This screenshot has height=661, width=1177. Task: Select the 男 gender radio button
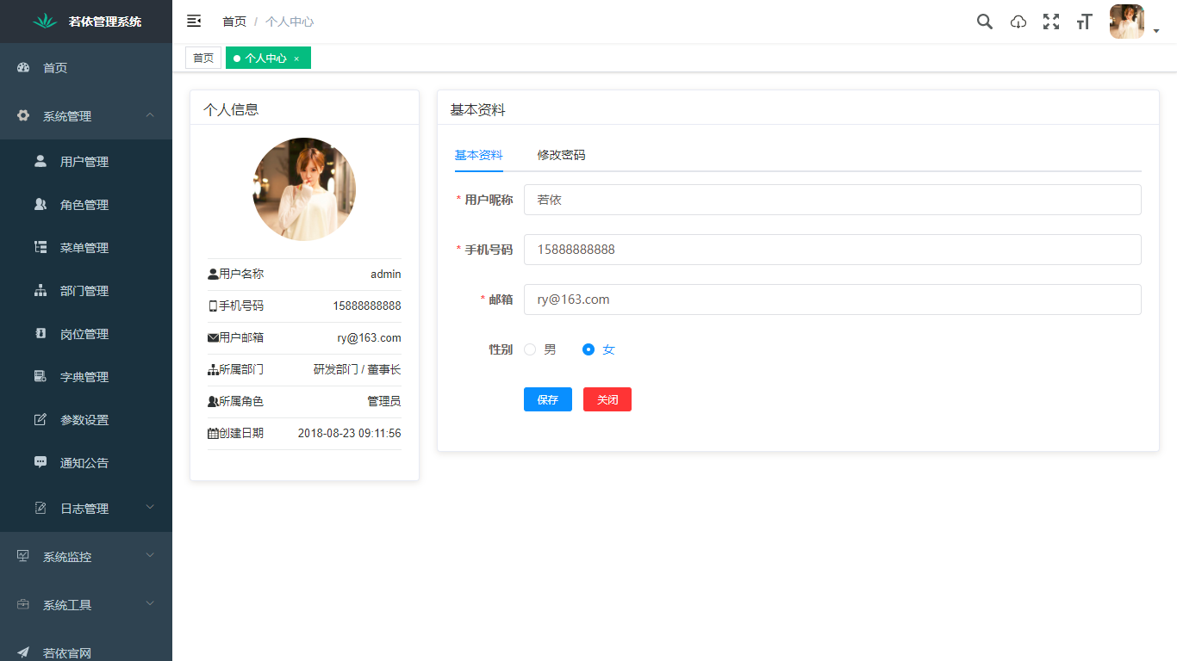click(x=529, y=349)
